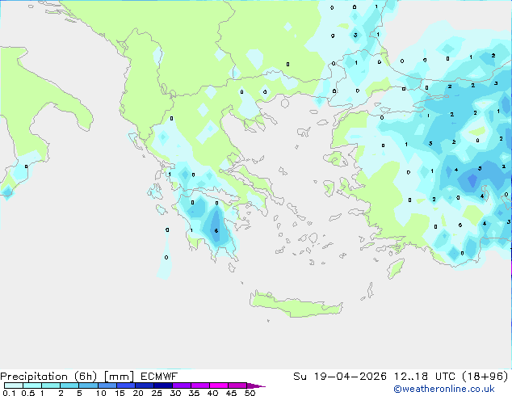Click the legend number '0.1'

[x=9, y=393]
